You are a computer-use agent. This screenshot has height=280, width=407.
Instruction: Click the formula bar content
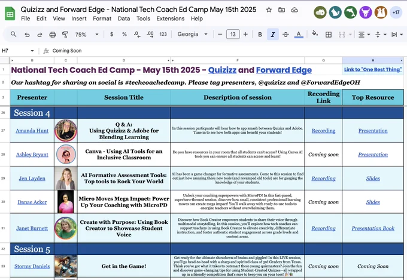point(67,51)
